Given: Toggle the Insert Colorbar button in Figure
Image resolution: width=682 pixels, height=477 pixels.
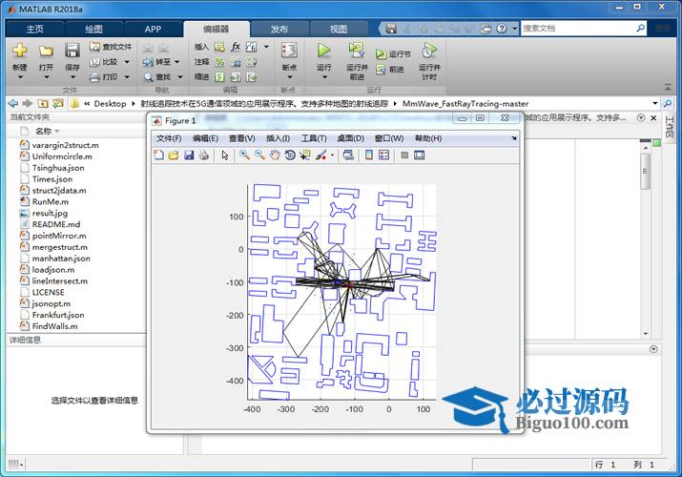Looking at the screenshot, I should click(368, 156).
